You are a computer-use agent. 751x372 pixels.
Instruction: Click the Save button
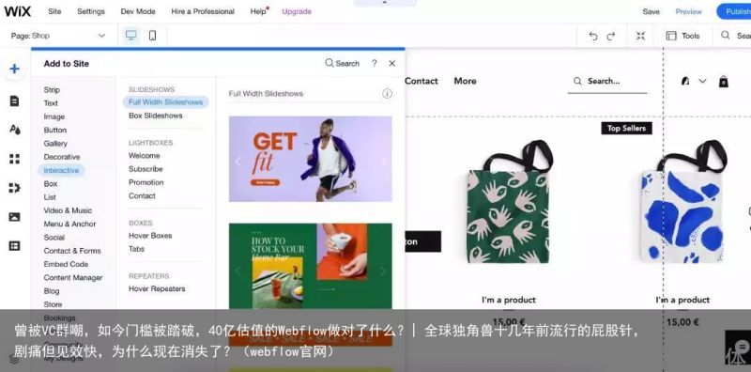pos(651,11)
